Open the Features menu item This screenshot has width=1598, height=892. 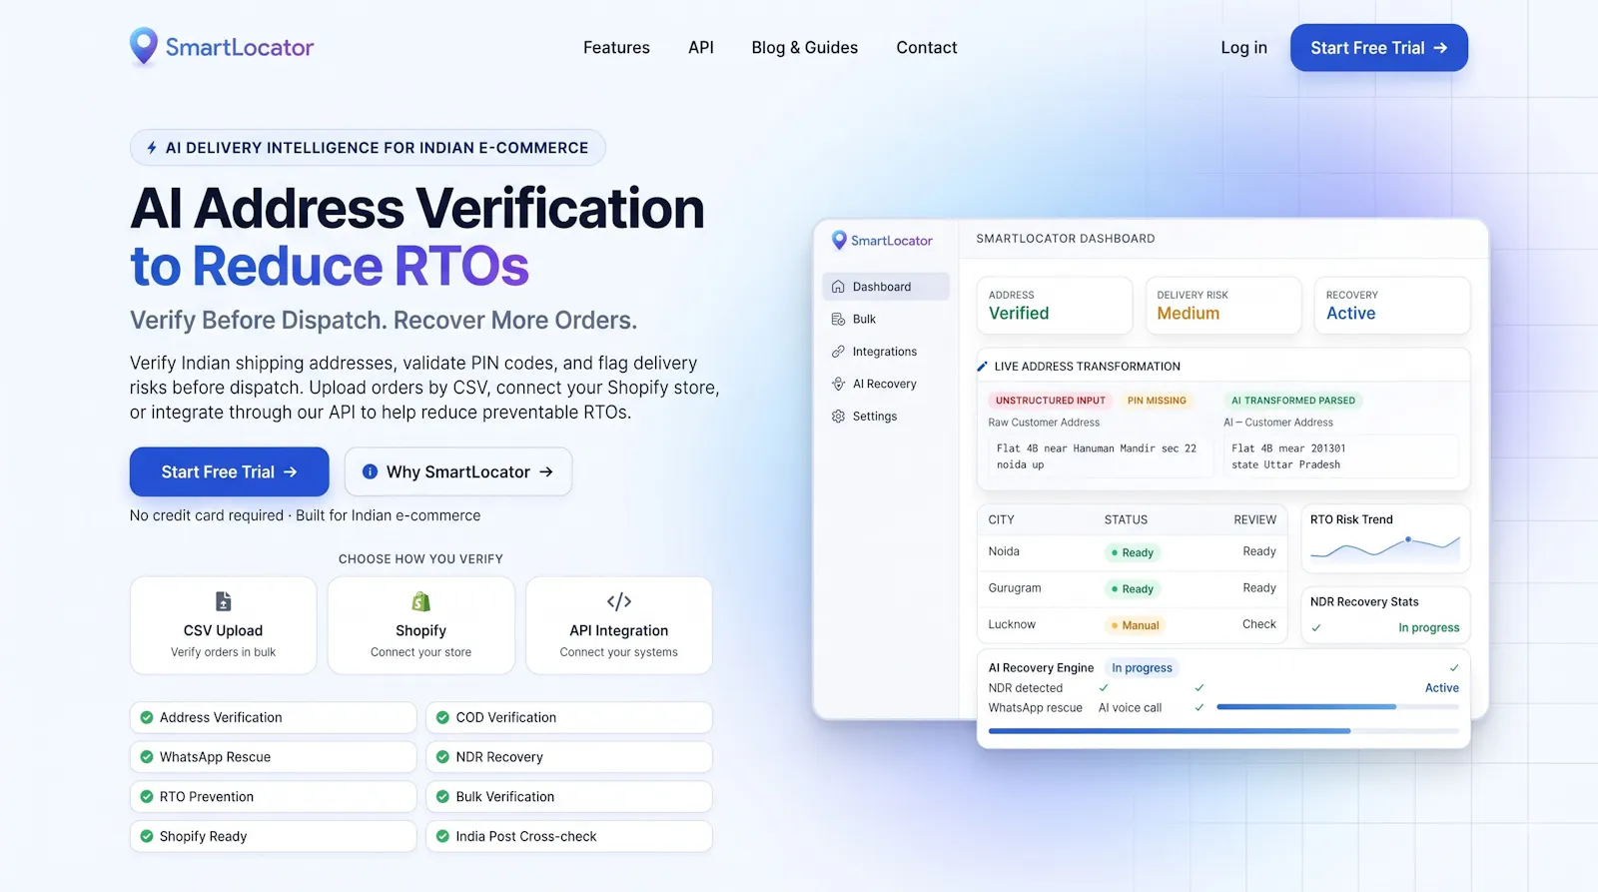point(616,48)
